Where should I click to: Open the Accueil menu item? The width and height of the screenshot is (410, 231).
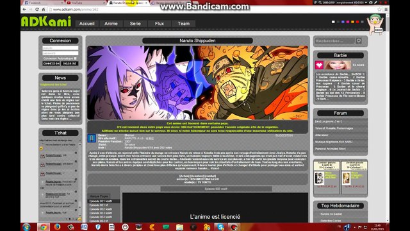(x=87, y=24)
